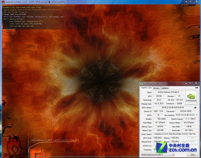Click the Device ID value '10DE - 11C6'

tap(158, 111)
